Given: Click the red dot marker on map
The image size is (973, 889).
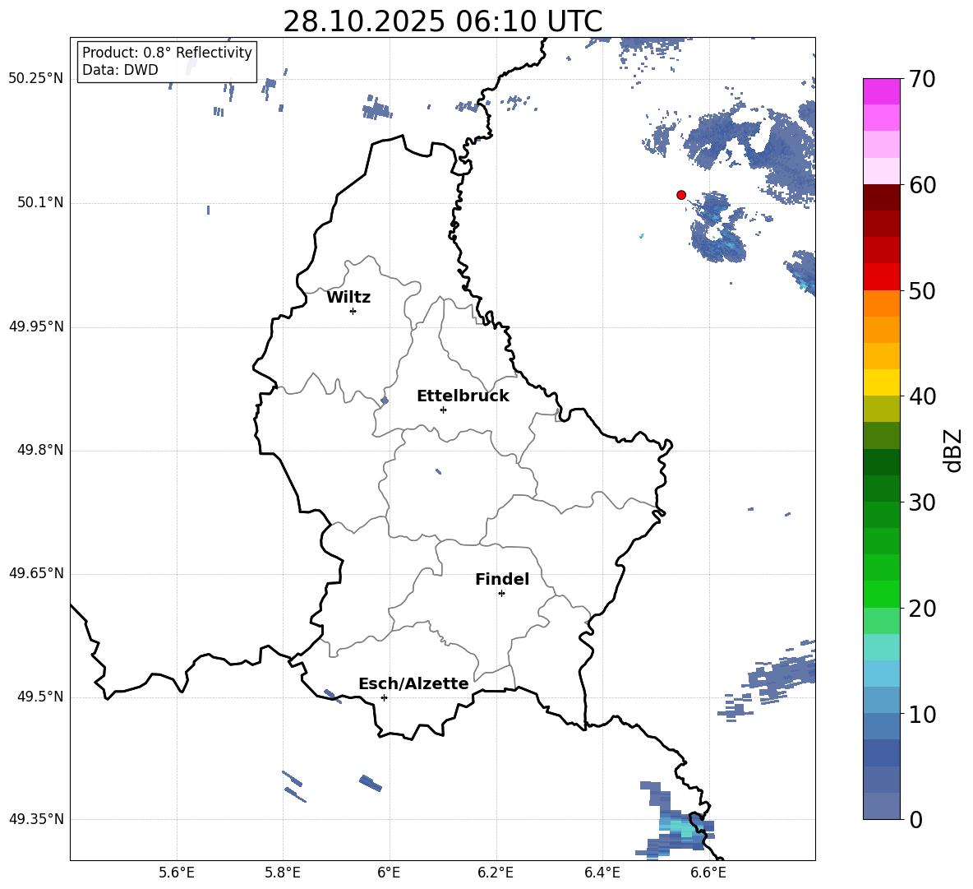Looking at the screenshot, I should (681, 195).
